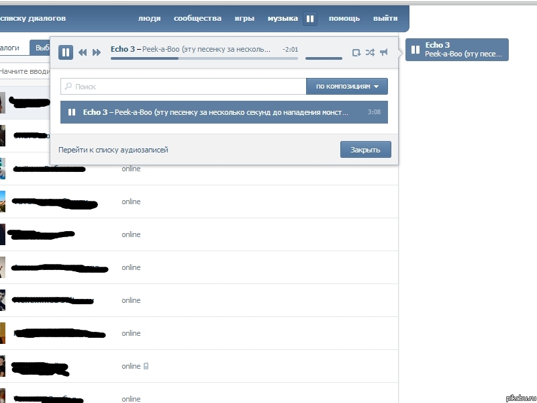Skip to the previous track
537x403 pixels.
[83, 52]
